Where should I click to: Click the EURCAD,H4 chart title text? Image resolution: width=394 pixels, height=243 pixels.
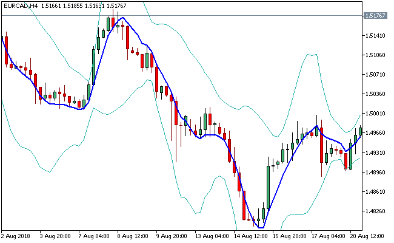(x=22, y=5)
